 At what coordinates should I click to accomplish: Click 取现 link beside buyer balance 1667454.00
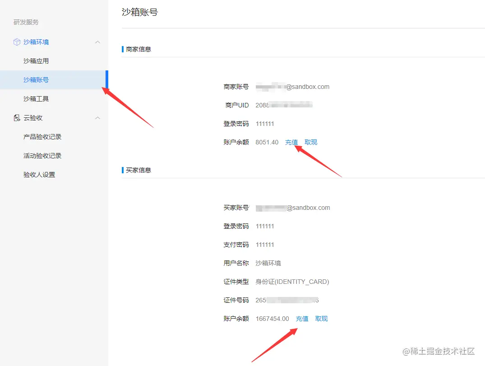click(x=321, y=319)
